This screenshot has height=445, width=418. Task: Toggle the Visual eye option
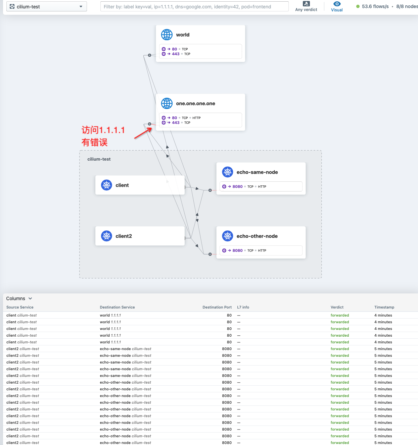[x=337, y=6]
